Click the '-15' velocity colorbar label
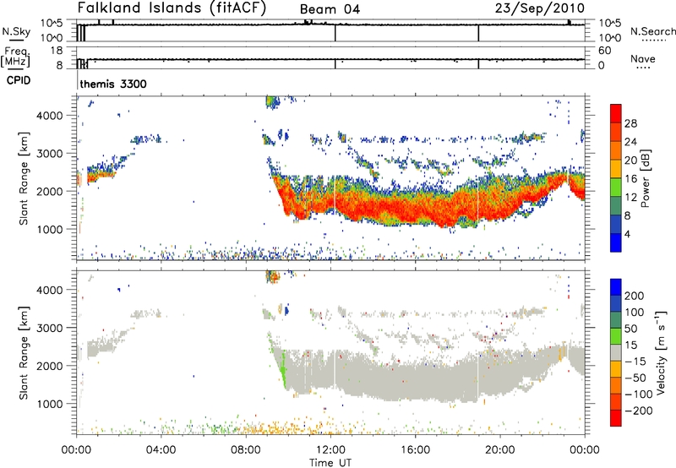This screenshot has height=468, width=676. [635, 362]
